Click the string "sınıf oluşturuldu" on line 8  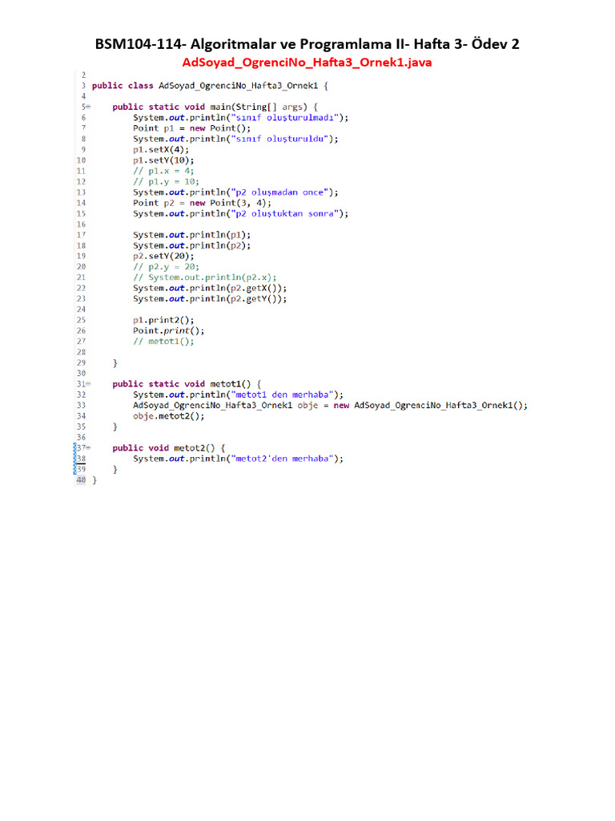279,139
